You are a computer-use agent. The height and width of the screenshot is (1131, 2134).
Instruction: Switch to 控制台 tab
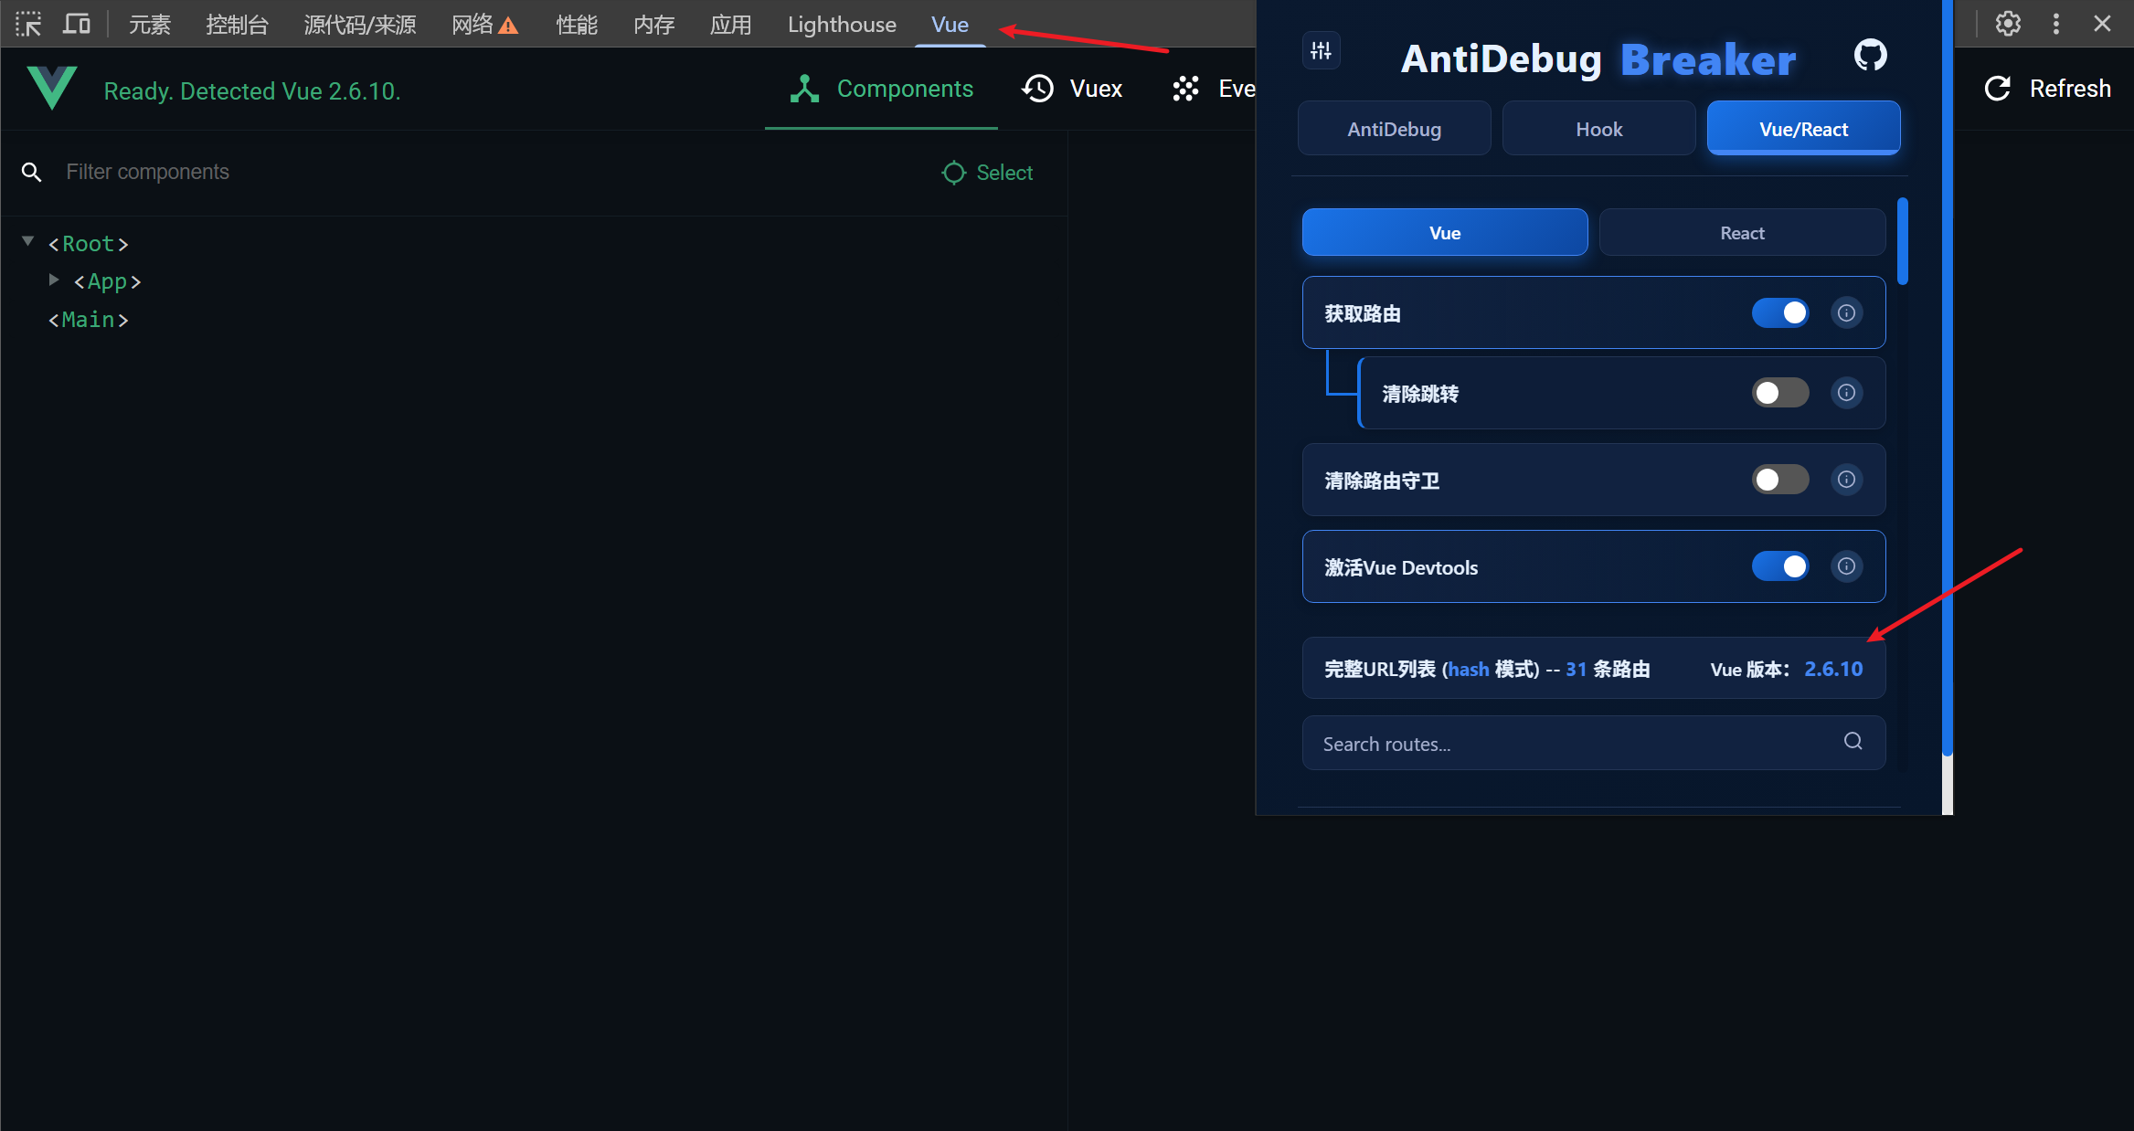tap(237, 25)
